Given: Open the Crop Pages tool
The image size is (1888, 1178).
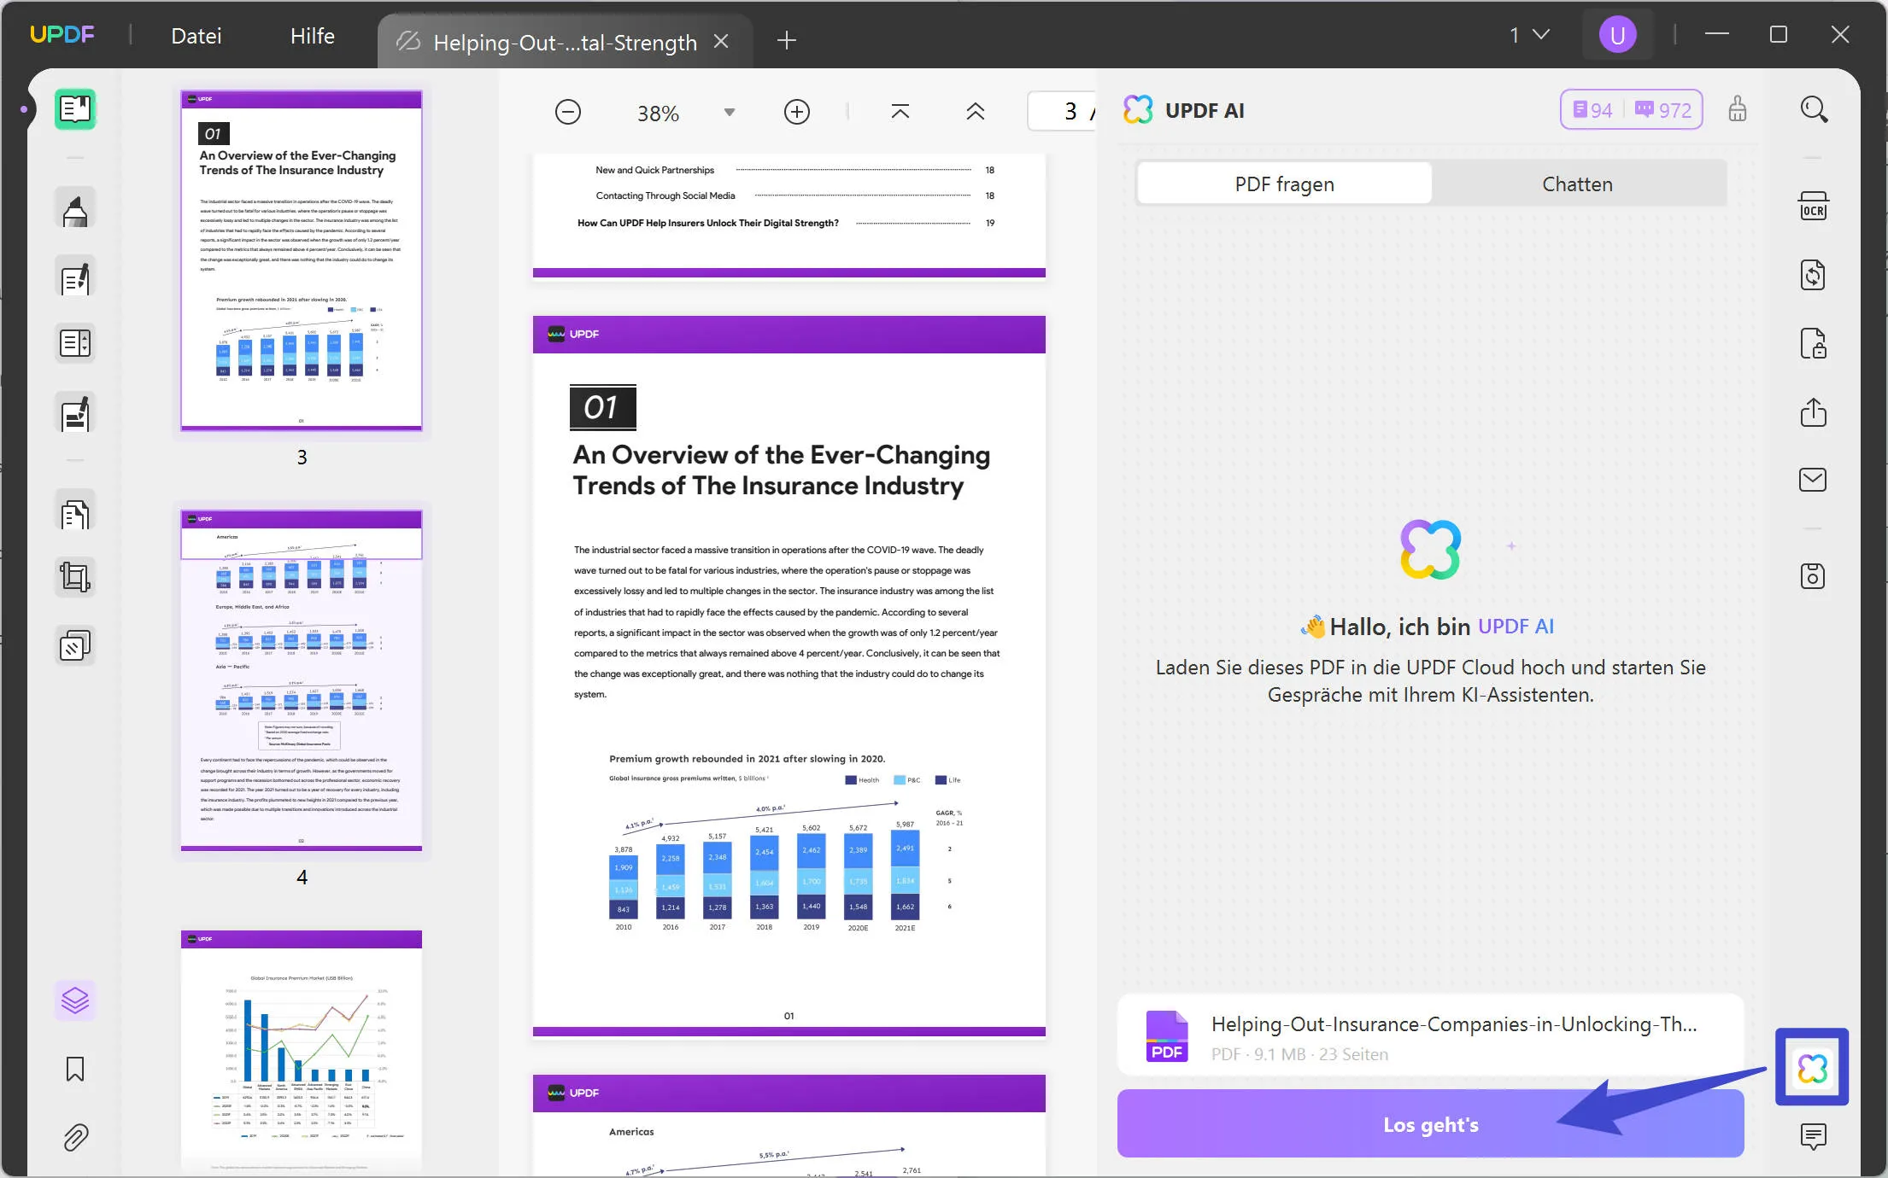Looking at the screenshot, I should [75, 577].
